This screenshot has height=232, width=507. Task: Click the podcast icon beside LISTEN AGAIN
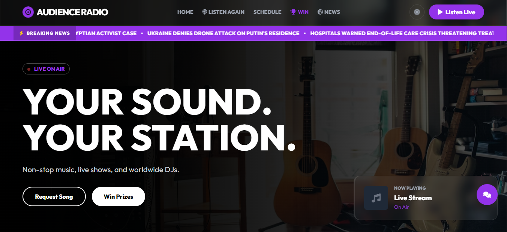point(204,12)
